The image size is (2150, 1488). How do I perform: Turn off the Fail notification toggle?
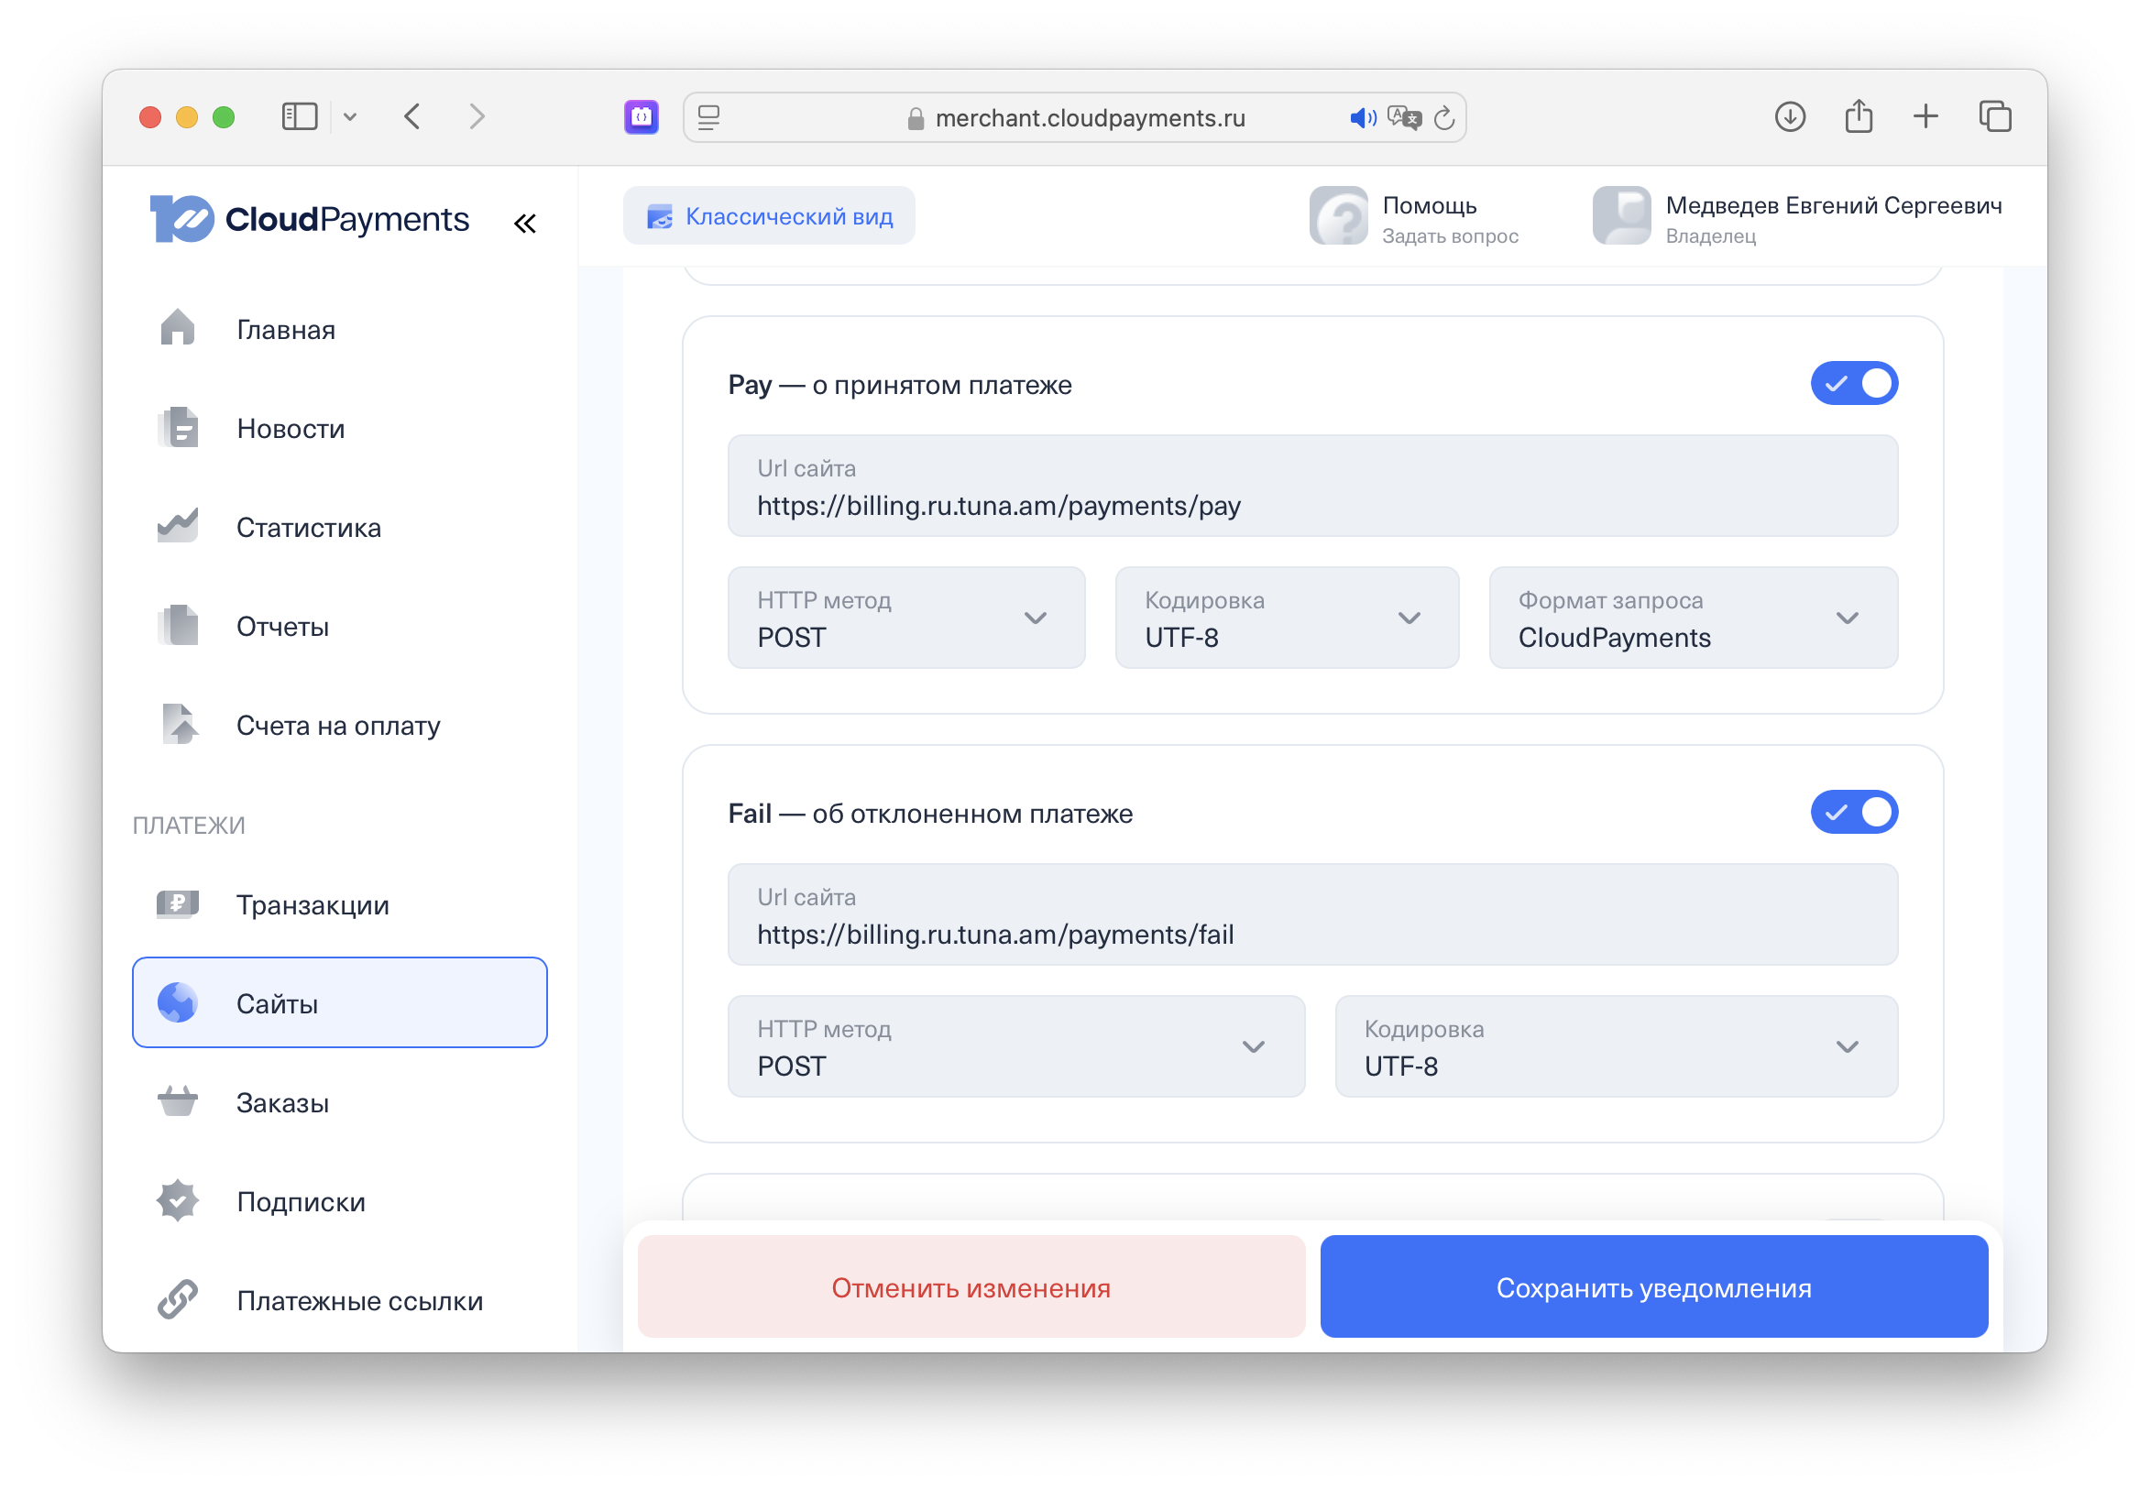pos(1856,811)
